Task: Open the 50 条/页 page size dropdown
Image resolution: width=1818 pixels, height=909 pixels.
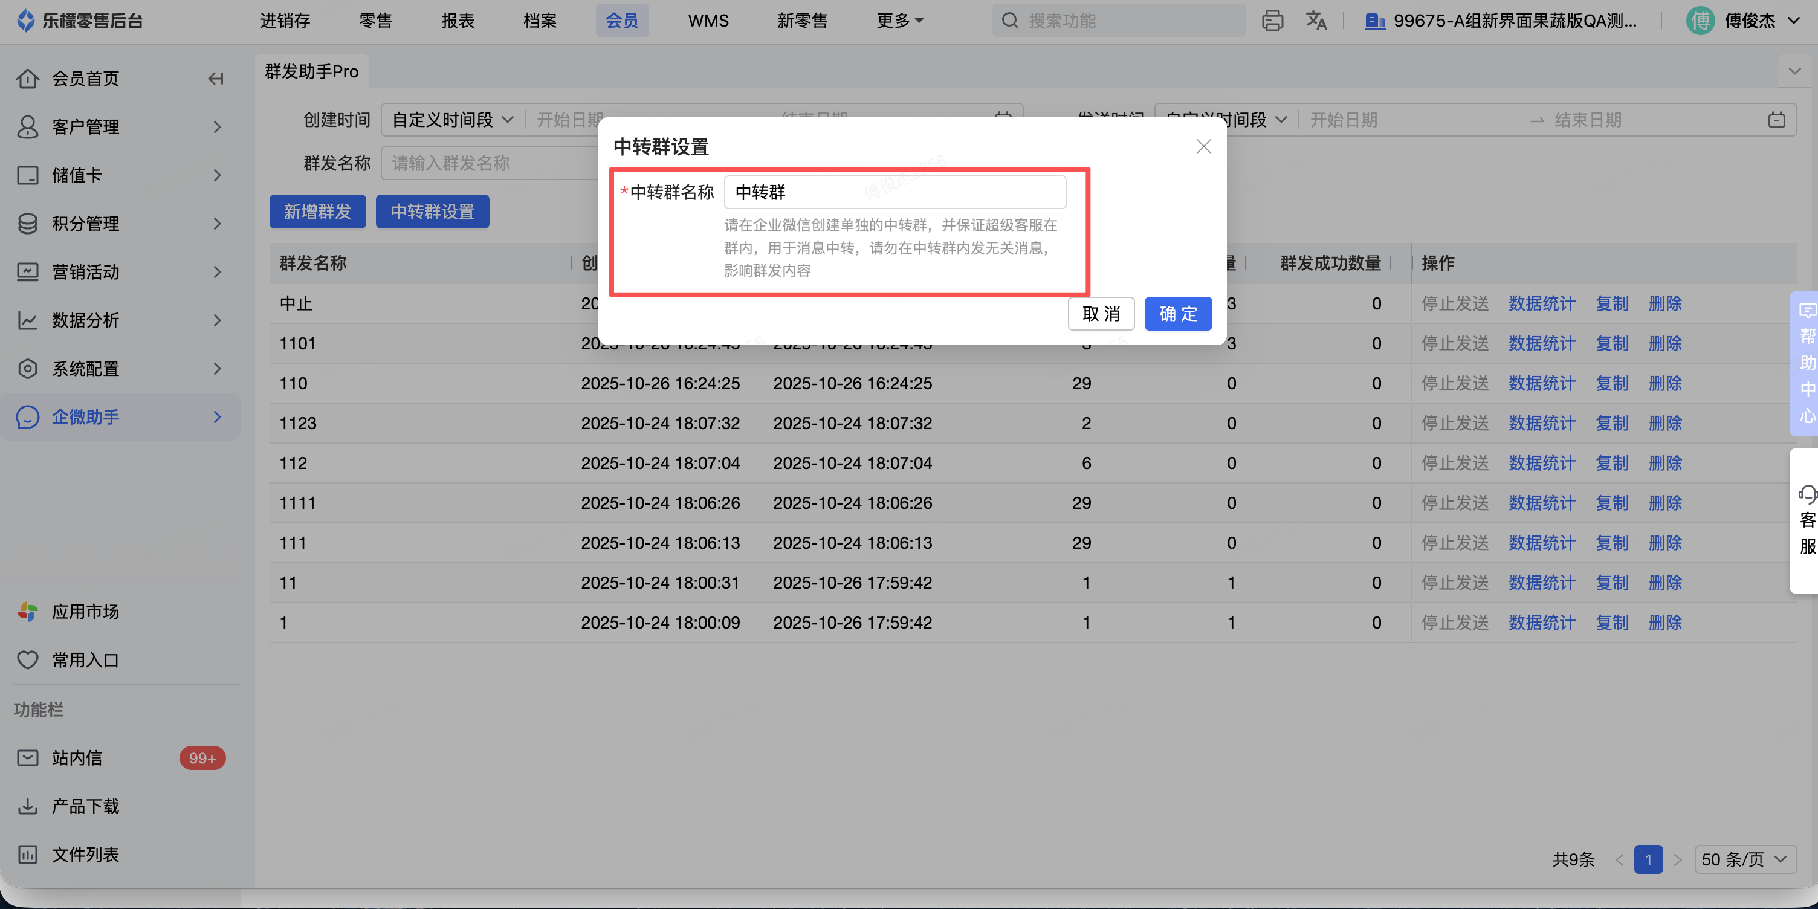Action: tap(1745, 859)
